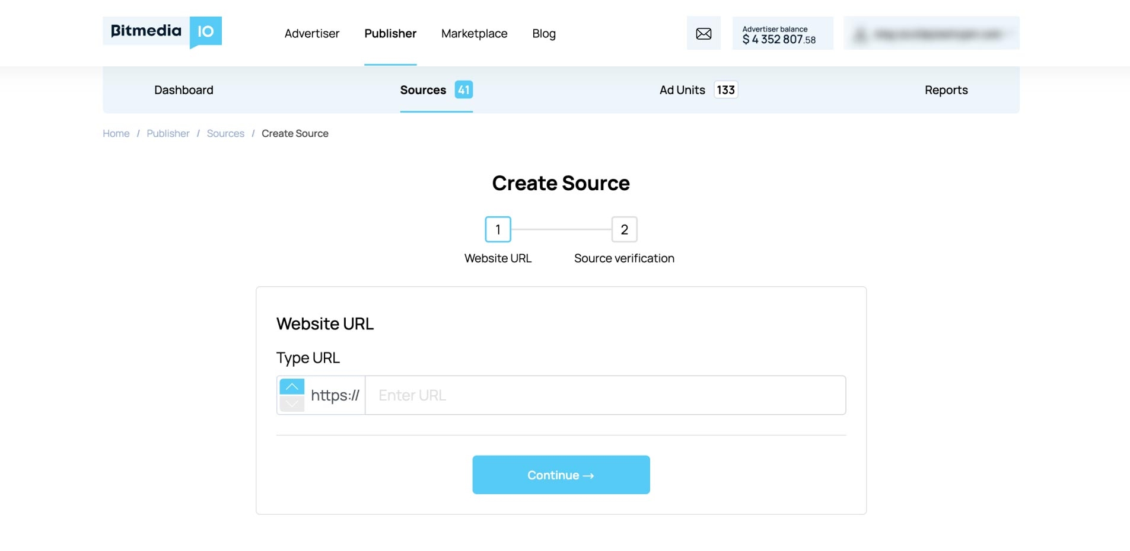The image size is (1130, 551).
Task: Select step 1 Website URL indicator
Action: coord(498,229)
